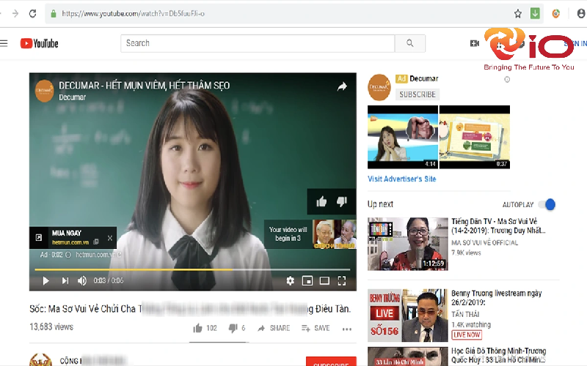587x366 pixels.
Task: Click the hetmun.com.vn link in ad overlay
Action: coord(70,242)
